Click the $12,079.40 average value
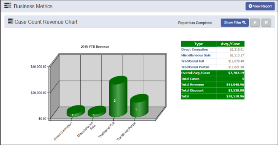 point(236,61)
